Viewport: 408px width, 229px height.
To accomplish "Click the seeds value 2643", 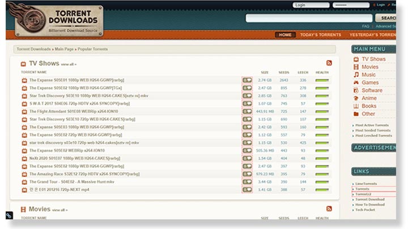I will [x=284, y=80].
